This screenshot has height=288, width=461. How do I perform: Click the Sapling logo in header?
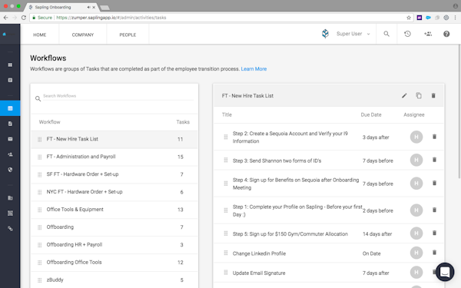(x=325, y=34)
